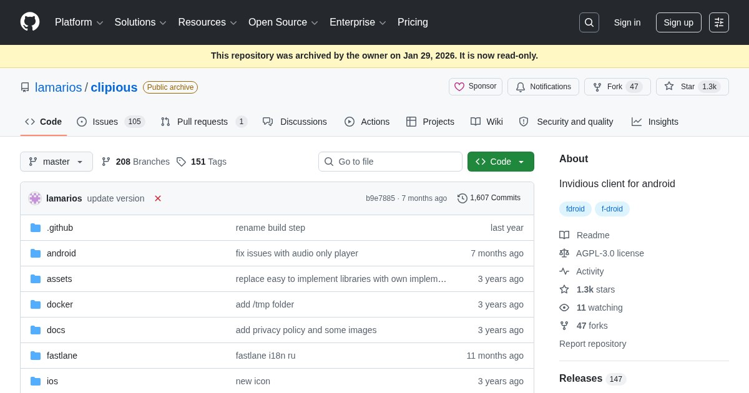Click the ios folder icon
Screen dimensions: 749x393
pos(36,381)
